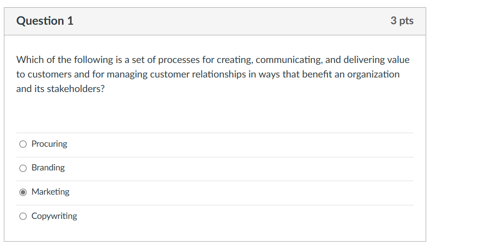Click the 'Question 1' heading
477x246 pixels.
45,21
